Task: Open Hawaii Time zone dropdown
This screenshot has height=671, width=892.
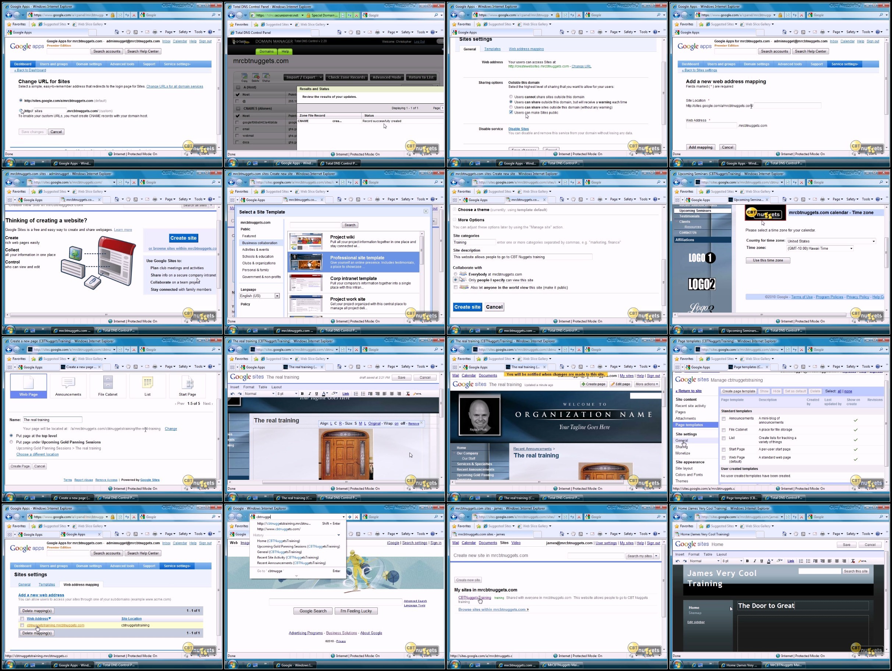Action: [820, 248]
